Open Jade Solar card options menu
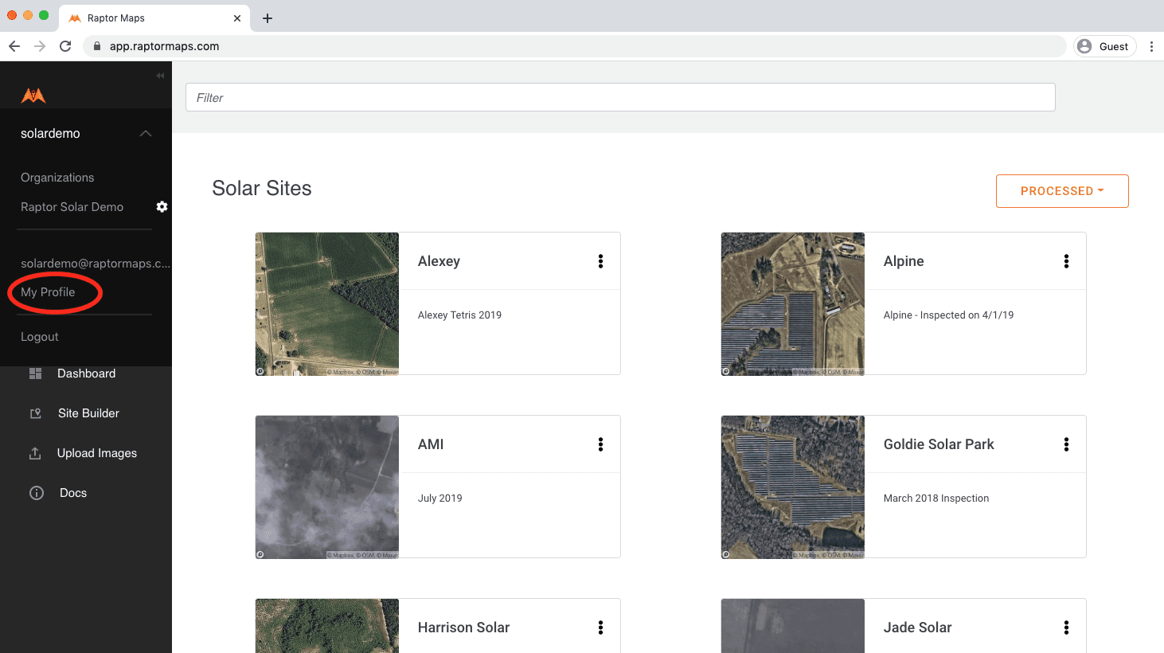1164x653 pixels. coord(1066,628)
